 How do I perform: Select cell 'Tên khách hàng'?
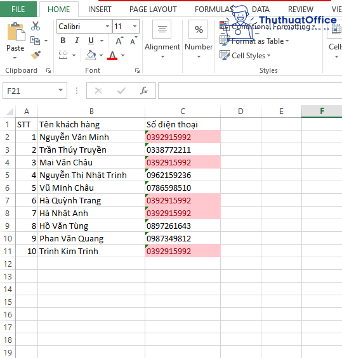[x=91, y=124]
